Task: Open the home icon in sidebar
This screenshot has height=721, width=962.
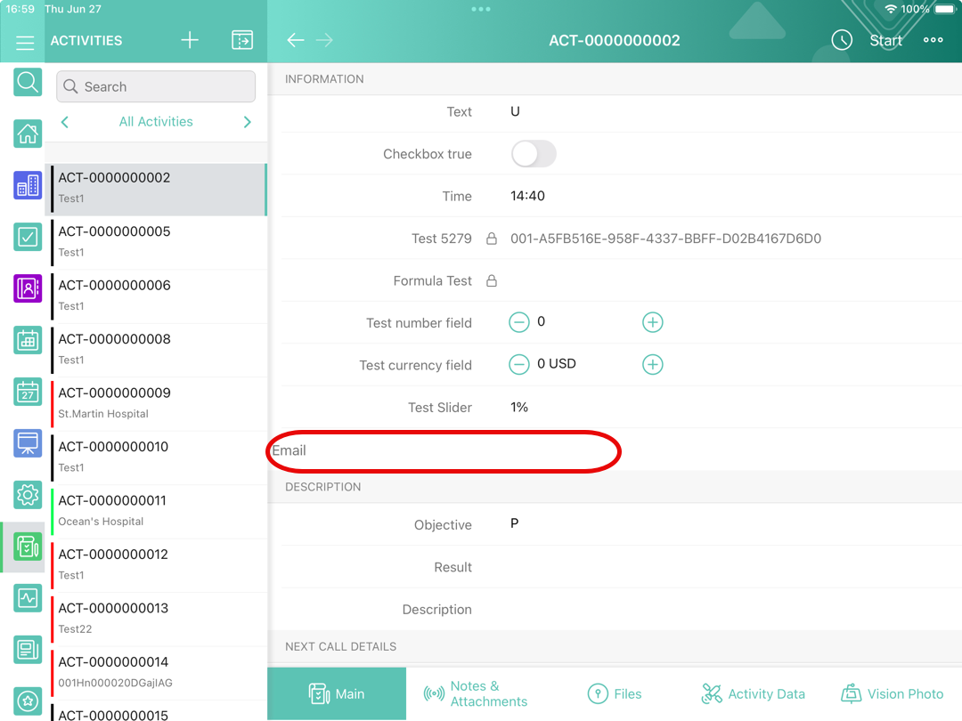Action: coord(28,134)
